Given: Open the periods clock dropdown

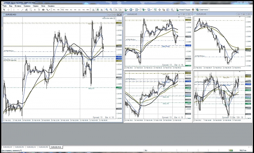Looking at the screenshot, I should (131, 10).
